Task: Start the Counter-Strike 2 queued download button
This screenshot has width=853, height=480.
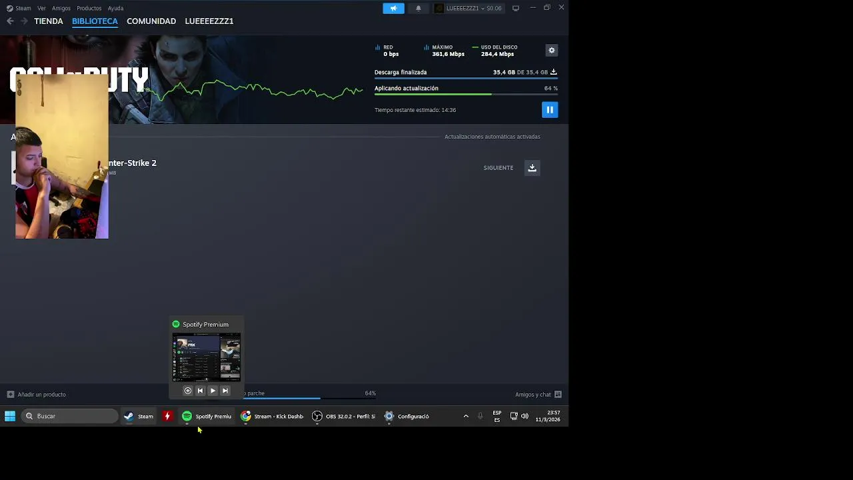Action: click(x=532, y=168)
